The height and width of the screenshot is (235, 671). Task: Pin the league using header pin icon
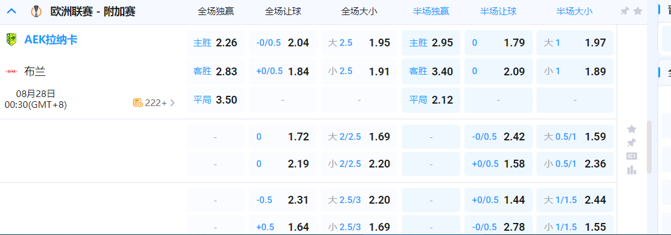pyautogui.click(x=624, y=11)
